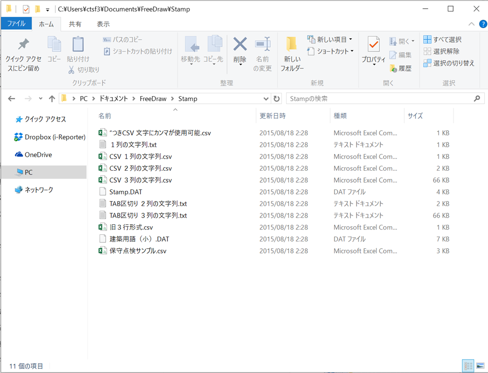Collapse the ribbon using the chevron
This screenshot has width=488, height=373.
click(471, 24)
